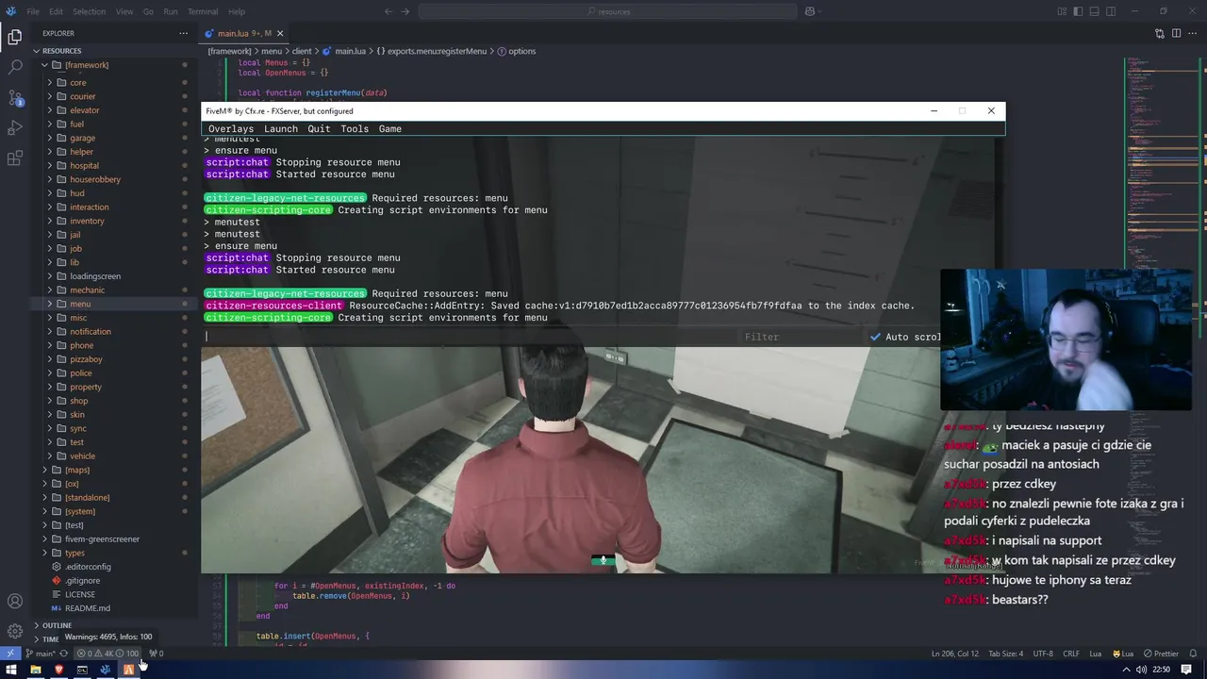Click the exports.menu:registerMenu breadcrumb
1207x679 pixels.
click(x=437, y=51)
